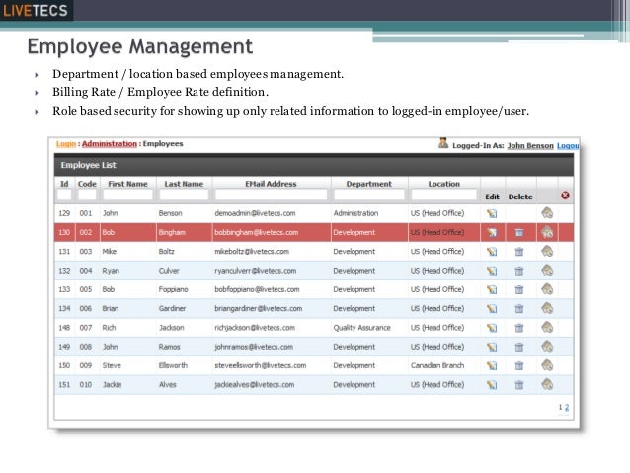This screenshot has width=630, height=473.
Task: Open rate icon for Mike Boltz row
Action: pos(547,251)
